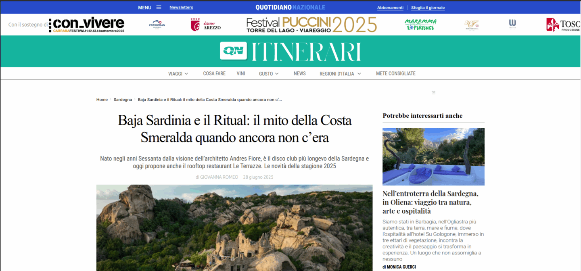This screenshot has width=581, height=271.
Task: Click the subtitle beginning 'Nato negli anni Sessanta'
Action: [x=234, y=162]
